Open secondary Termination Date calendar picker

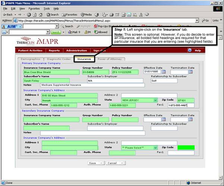[190, 120]
